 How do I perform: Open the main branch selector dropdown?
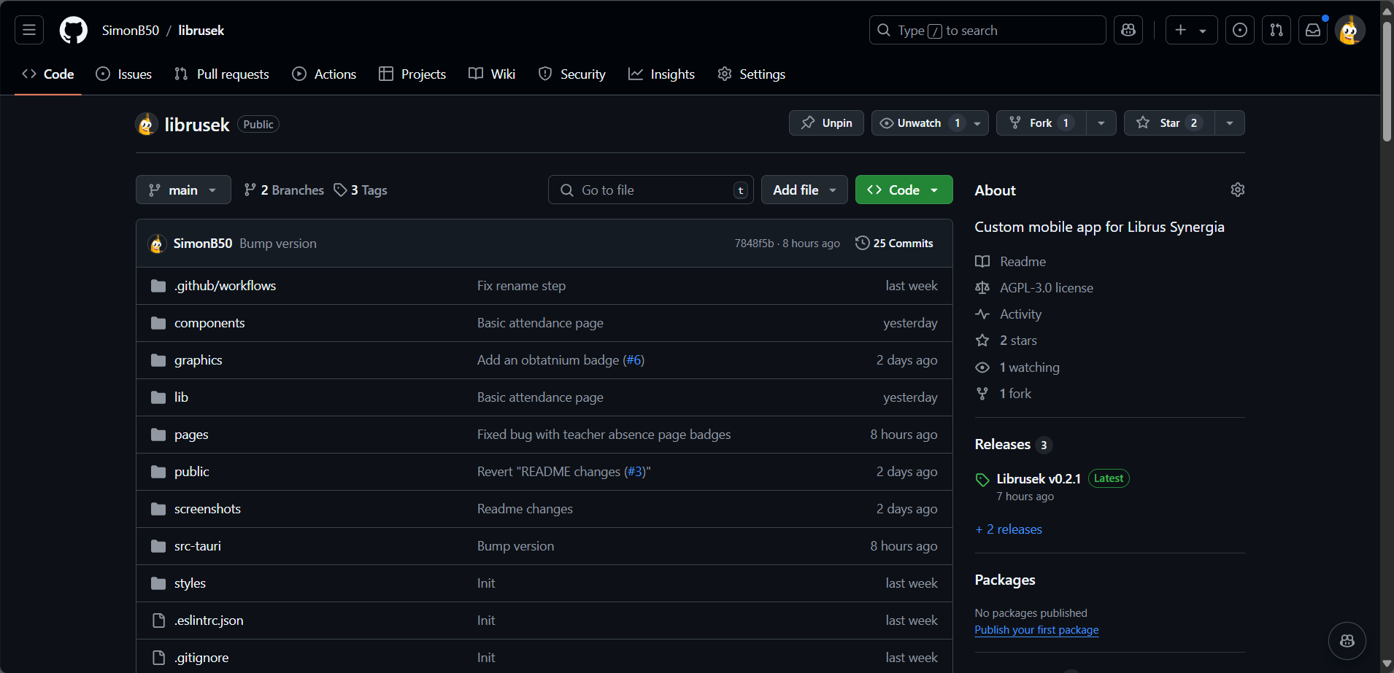point(183,190)
